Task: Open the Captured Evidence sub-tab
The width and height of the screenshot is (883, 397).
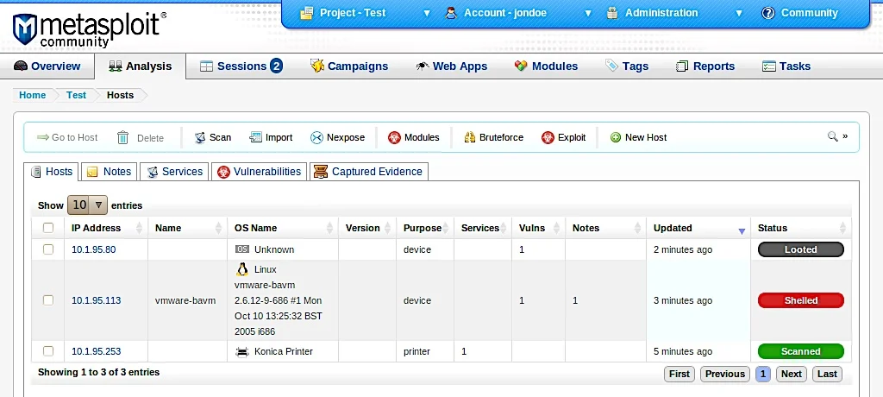Action: (369, 172)
